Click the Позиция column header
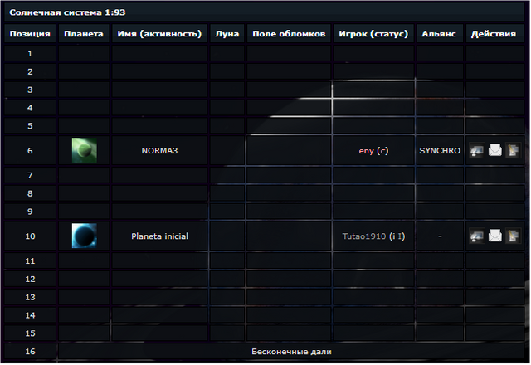 click(x=30, y=34)
